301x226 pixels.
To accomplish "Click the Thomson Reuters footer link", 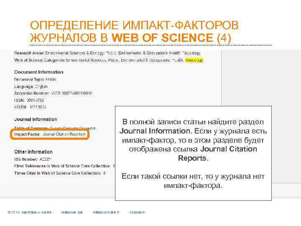I will click(x=36, y=212).
